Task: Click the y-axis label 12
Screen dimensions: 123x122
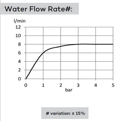Action: (x=18, y=27)
